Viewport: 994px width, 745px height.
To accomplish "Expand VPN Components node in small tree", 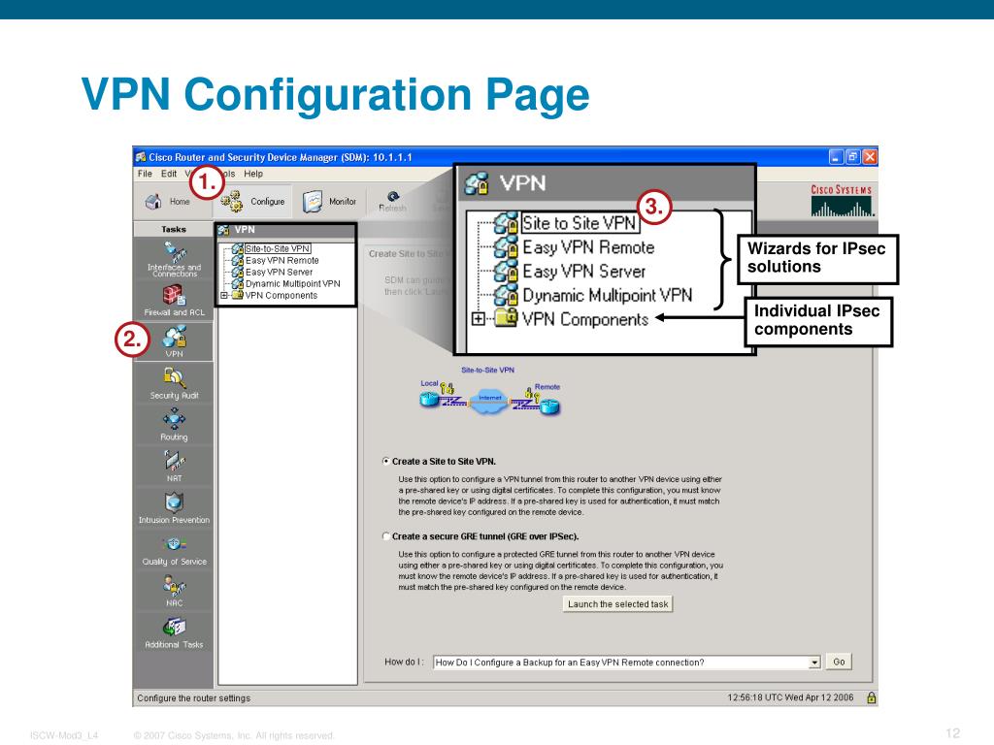I will (224, 295).
